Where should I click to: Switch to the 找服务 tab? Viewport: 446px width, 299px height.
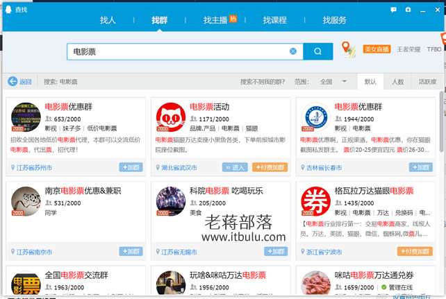pos(334,20)
